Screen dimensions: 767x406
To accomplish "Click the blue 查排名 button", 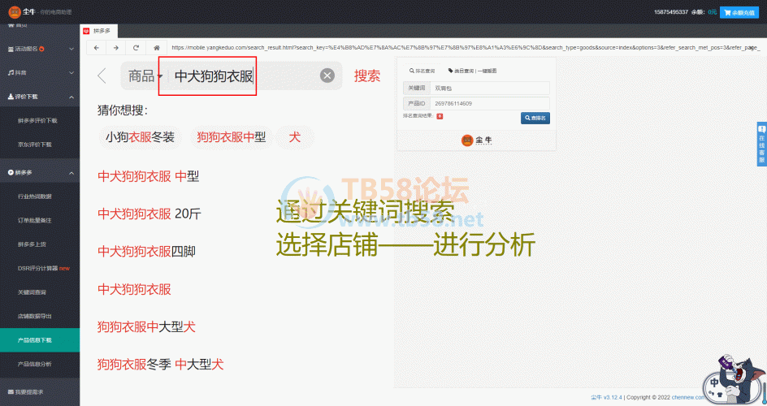I will pos(535,118).
